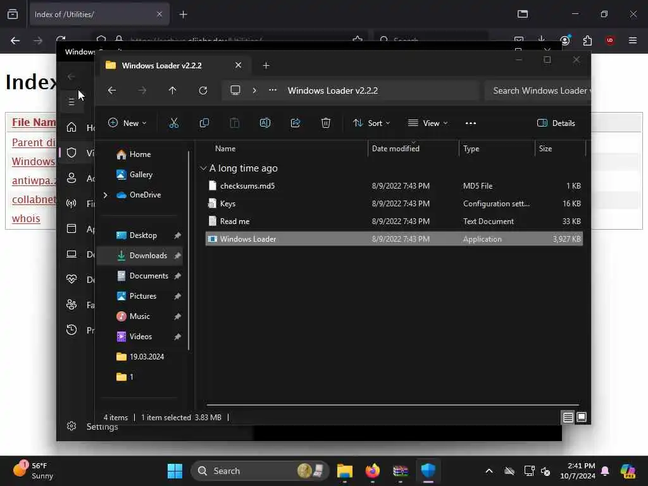This screenshot has height=486, width=648.
Task: Click the This PC monitor icon in address bar
Action: pyautogui.click(x=235, y=90)
